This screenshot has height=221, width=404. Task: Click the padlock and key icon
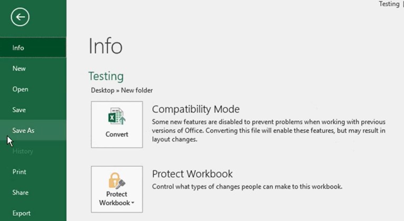[x=117, y=180]
